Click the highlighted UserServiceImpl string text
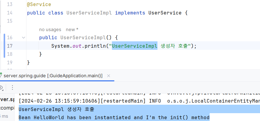 pyautogui.click(x=135, y=46)
